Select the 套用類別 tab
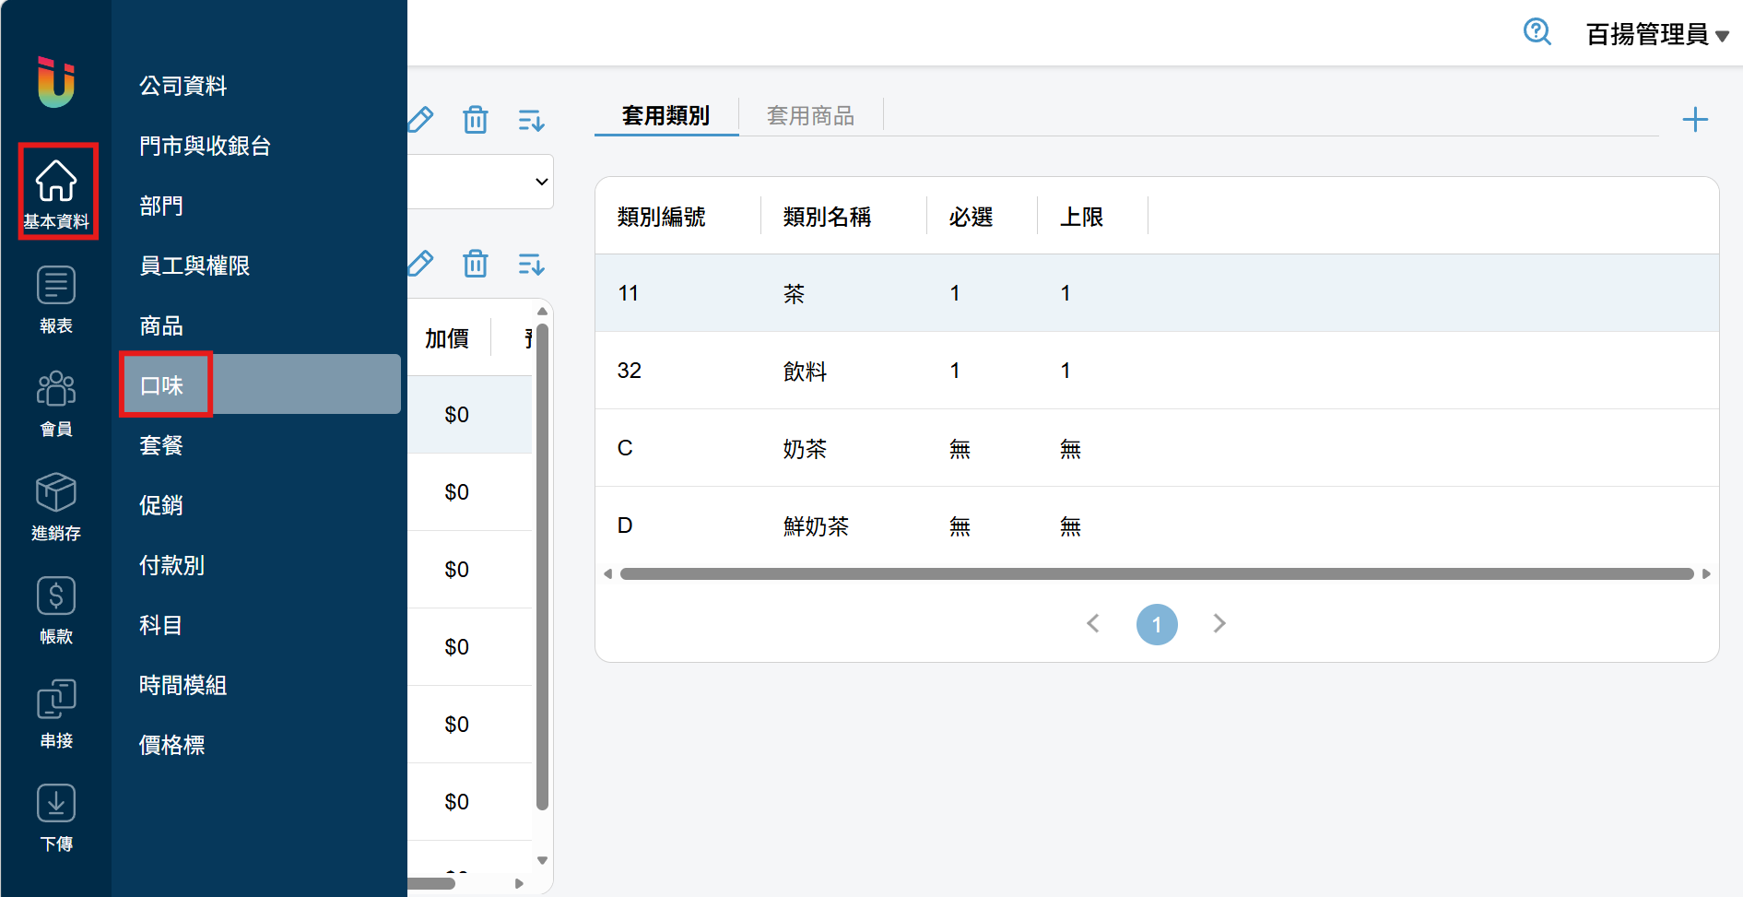 [665, 116]
